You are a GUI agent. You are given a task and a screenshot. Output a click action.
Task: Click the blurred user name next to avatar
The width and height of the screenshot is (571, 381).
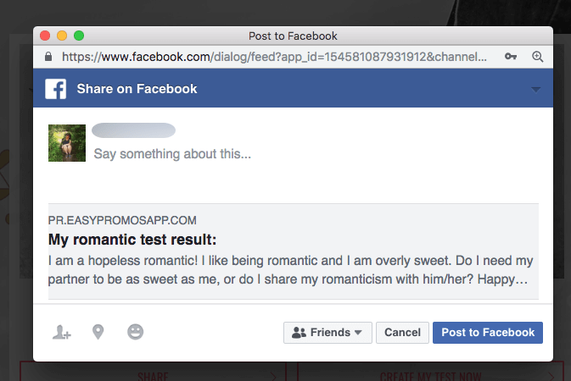(134, 130)
